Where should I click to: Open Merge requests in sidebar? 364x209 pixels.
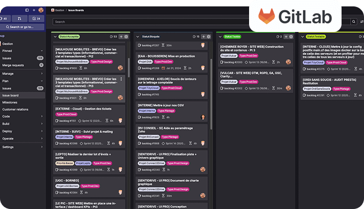22,65
